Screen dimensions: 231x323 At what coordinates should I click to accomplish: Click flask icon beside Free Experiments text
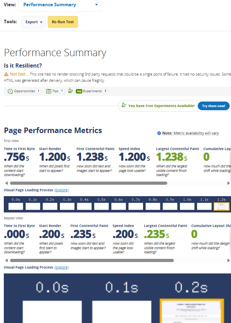coord(124,105)
